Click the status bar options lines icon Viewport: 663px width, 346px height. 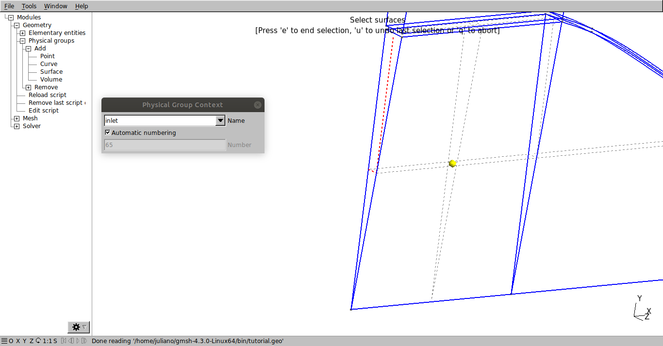pyautogui.click(x=4, y=341)
